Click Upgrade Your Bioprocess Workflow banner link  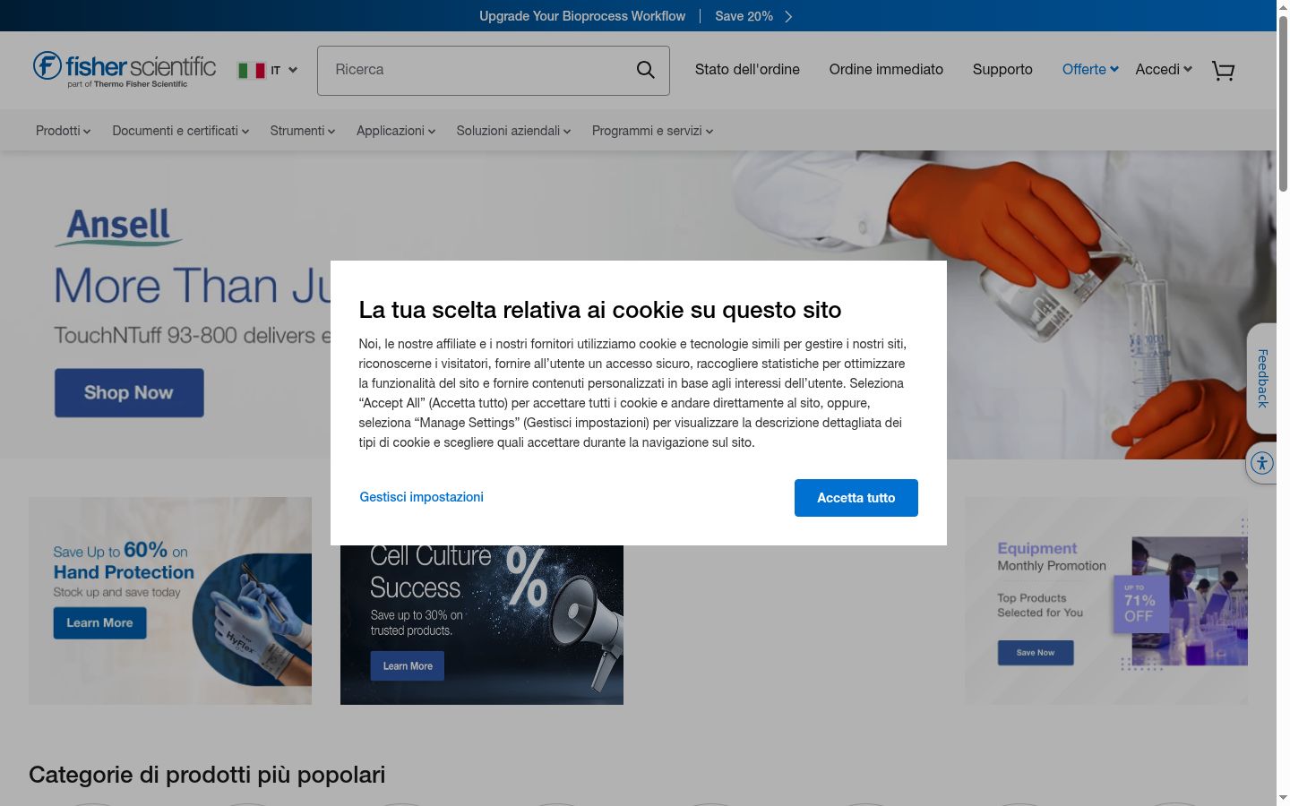582,16
